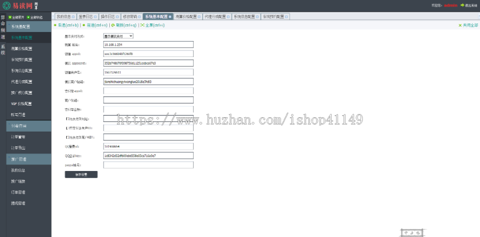Click 全部折叠 collapse-all text

point(37,18)
